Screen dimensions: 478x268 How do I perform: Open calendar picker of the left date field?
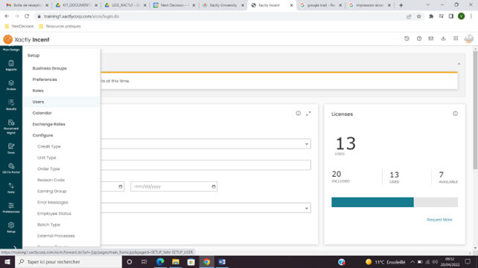pyautogui.click(x=121, y=186)
